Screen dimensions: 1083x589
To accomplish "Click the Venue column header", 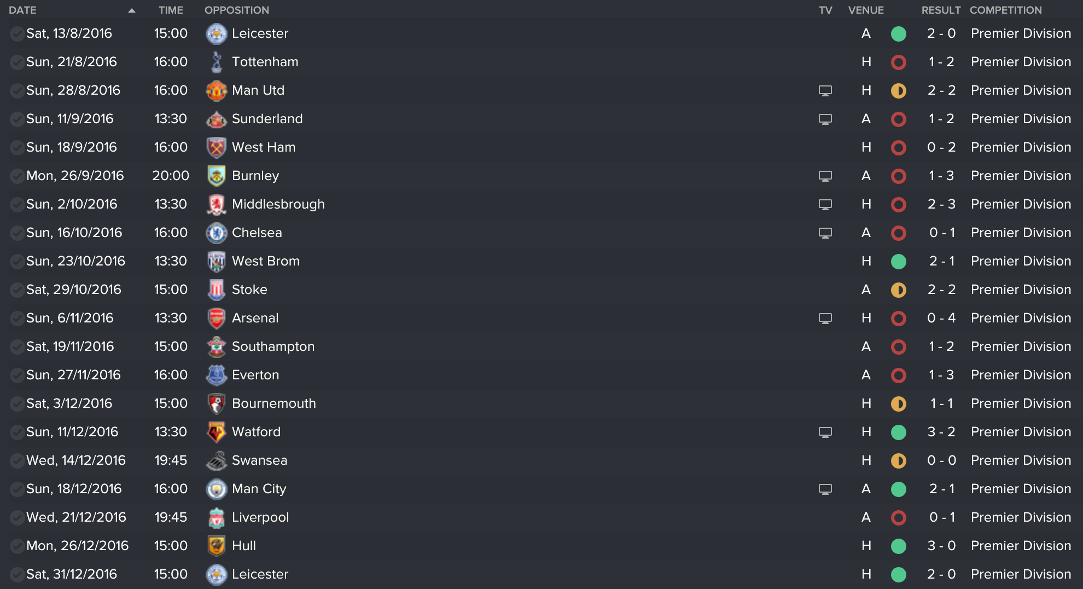I will pos(865,10).
